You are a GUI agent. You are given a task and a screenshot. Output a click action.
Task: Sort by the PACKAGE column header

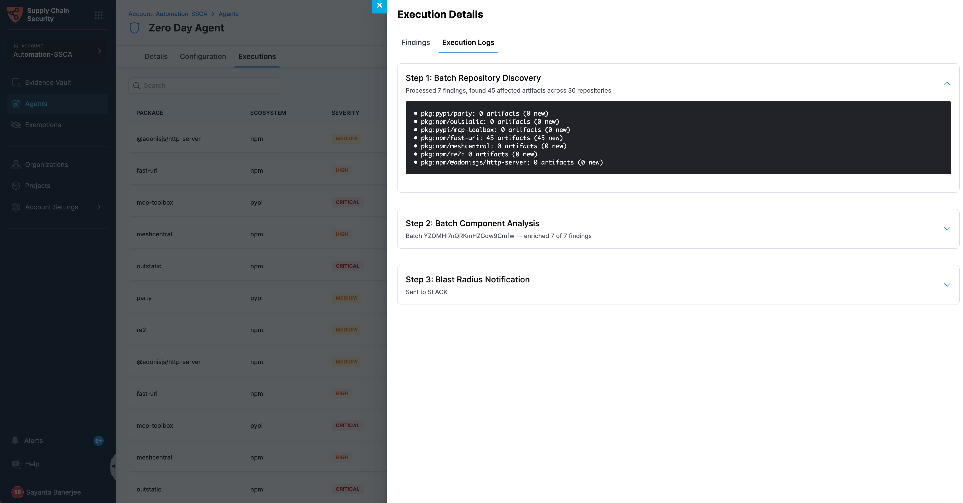pos(149,113)
